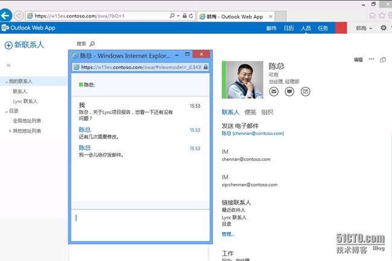Click the message 我一会儿给你发邮件
Viewport: 392px width, 261px height.
click(x=101, y=155)
